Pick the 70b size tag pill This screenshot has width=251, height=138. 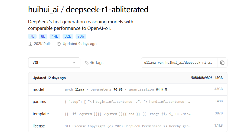coord(81,36)
